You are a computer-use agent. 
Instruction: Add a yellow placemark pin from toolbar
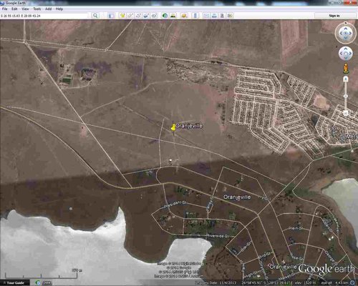pyautogui.click(x=122, y=16)
